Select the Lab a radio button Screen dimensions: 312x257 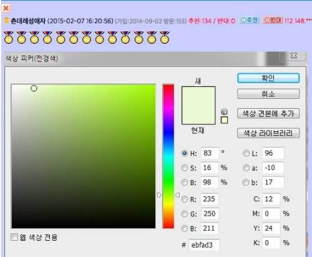click(246, 168)
